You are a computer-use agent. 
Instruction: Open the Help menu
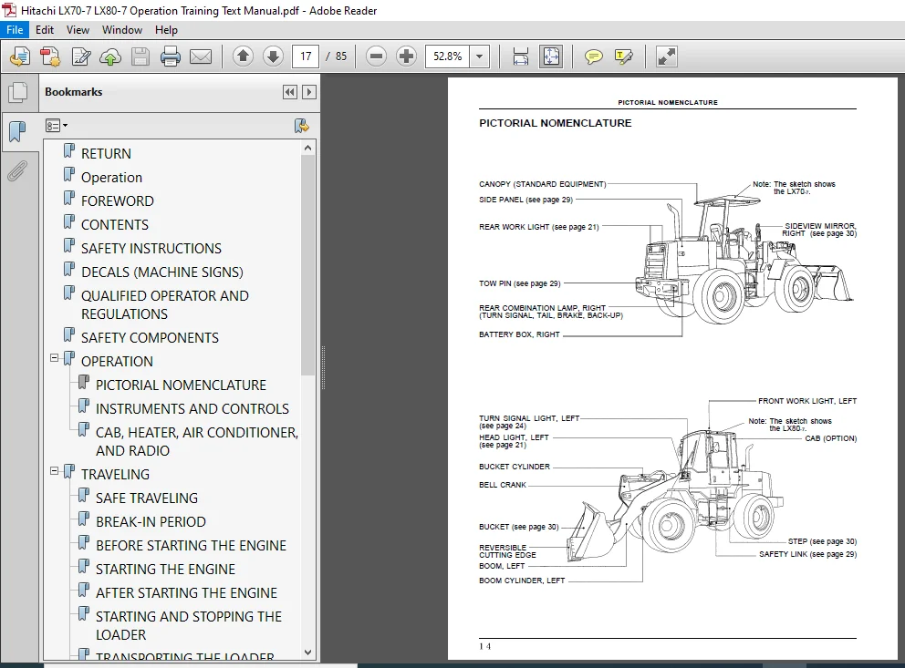(x=166, y=30)
